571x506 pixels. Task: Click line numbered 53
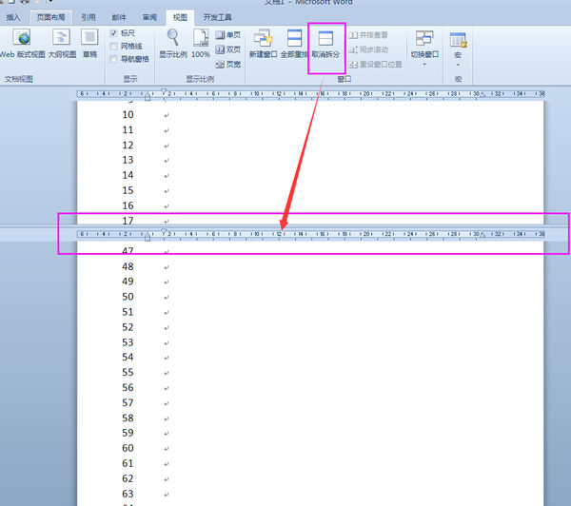click(x=128, y=342)
